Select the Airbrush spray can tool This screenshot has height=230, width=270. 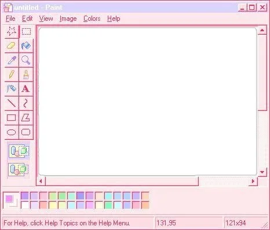[x=12, y=89]
